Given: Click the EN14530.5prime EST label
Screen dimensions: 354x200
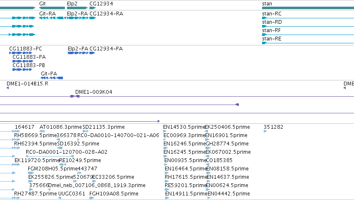Looking at the screenshot, I should (x=184, y=127).
